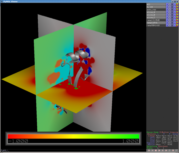Screen dimensions: 179x153
Task: Expand the Hide menu for slice_C
Action: click(x=172, y=18)
